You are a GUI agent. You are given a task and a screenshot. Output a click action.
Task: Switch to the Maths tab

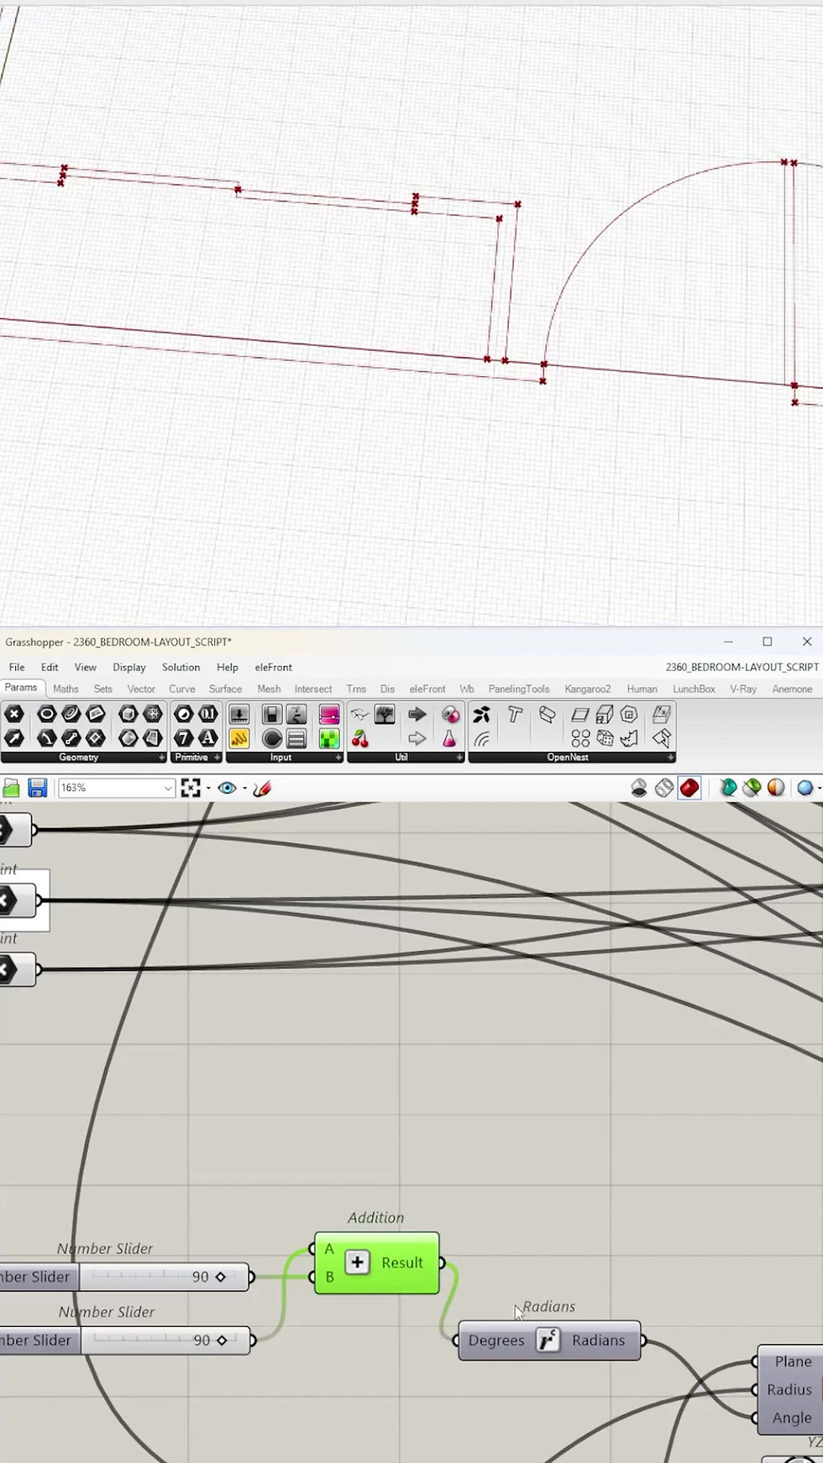click(x=66, y=689)
